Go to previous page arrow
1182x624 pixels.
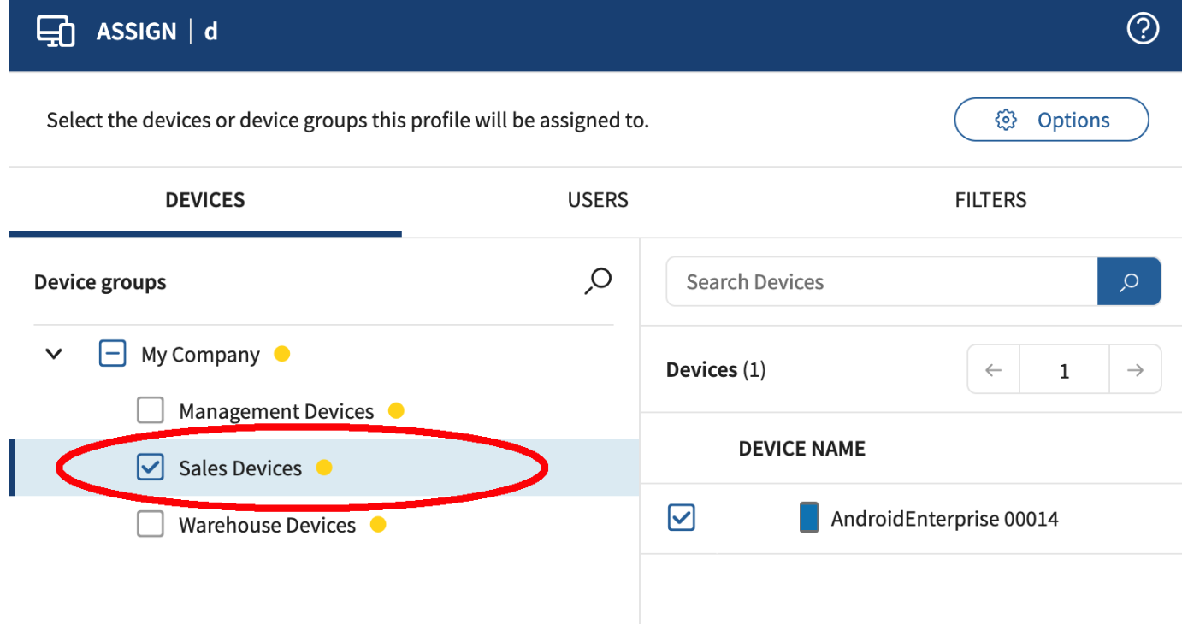click(x=993, y=370)
